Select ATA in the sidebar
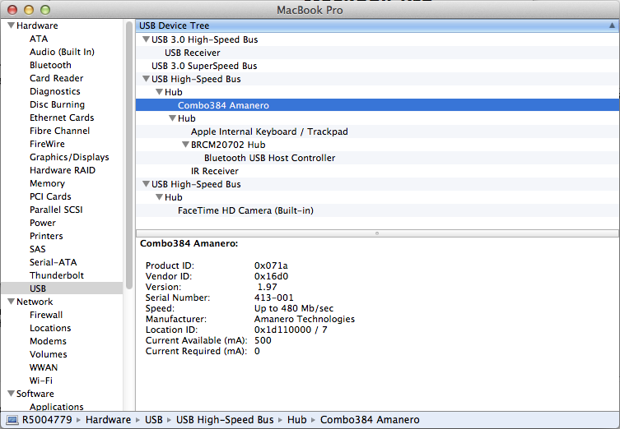The width and height of the screenshot is (620, 429). 39,39
